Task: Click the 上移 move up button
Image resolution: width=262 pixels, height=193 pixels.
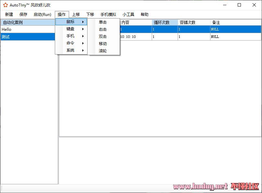Action: coord(76,15)
